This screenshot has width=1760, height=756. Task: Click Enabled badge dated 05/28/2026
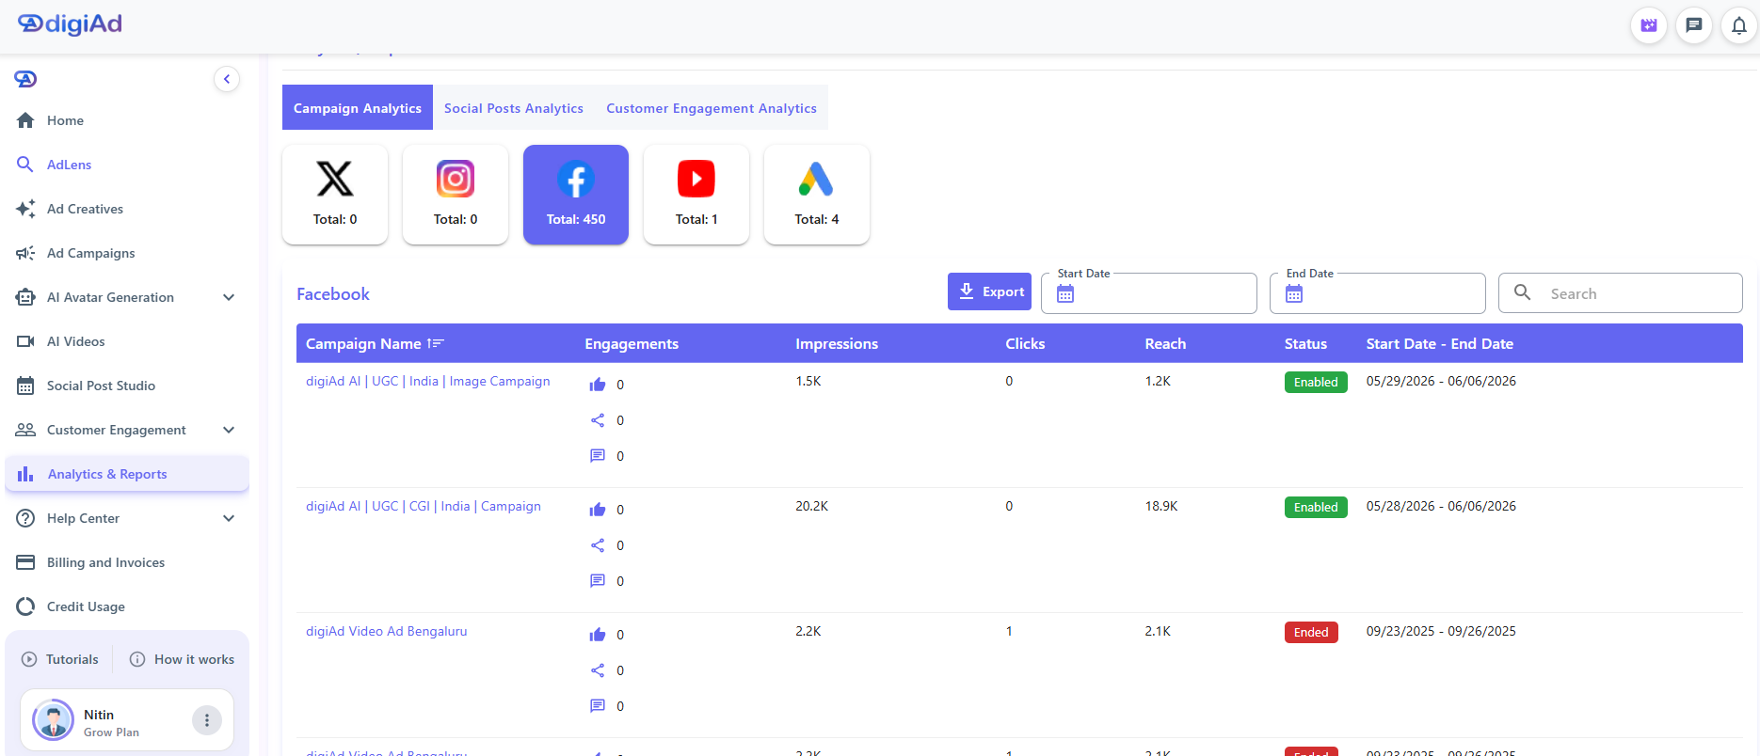tap(1316, 507)
